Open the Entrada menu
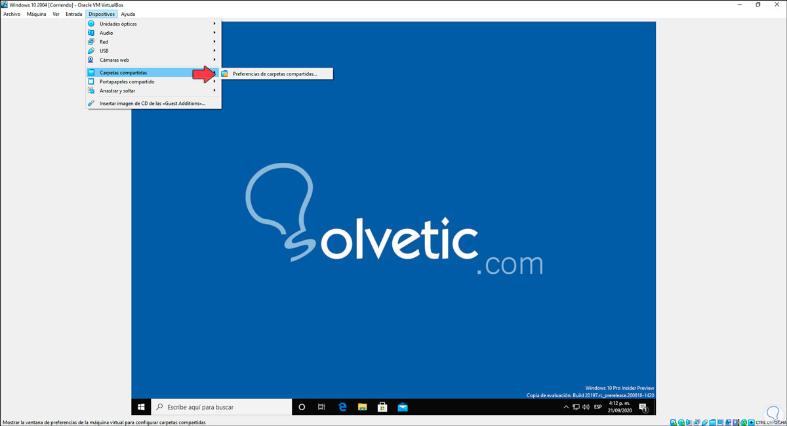 74,14
